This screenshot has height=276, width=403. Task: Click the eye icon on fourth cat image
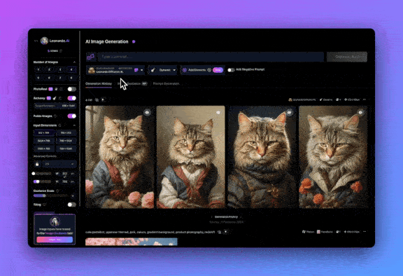click(360, 112)
